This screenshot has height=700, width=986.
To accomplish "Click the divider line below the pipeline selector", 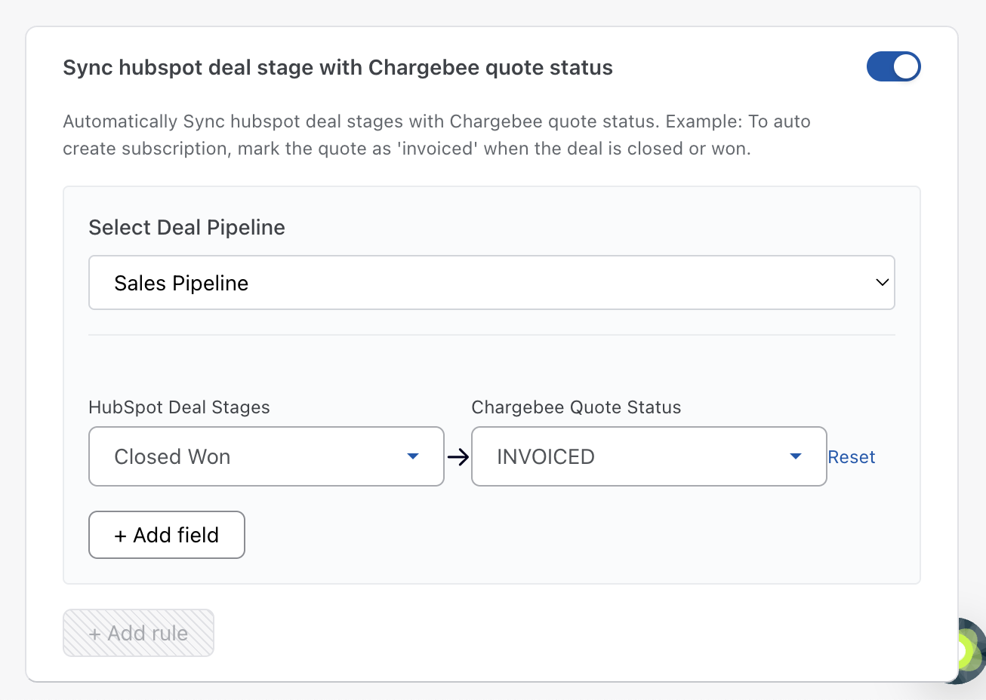I will 491,334.
